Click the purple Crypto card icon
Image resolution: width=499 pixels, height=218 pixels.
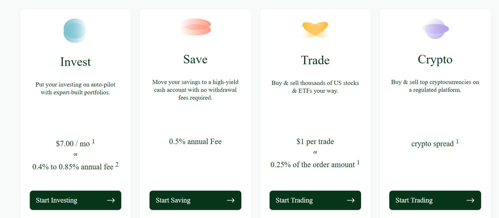(x=435, y=29)
